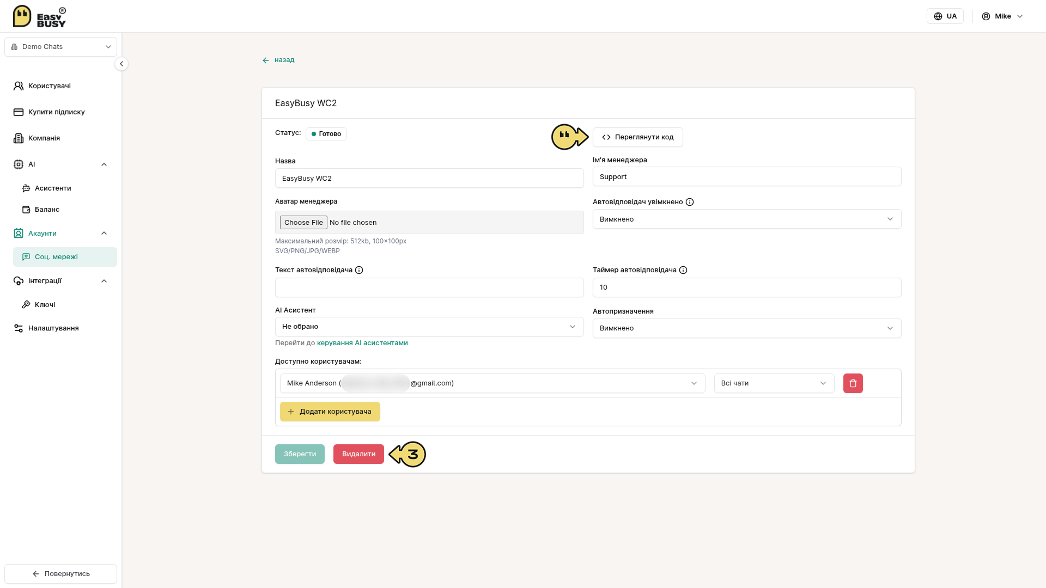The width and height of the screenshot is (1046, 588).
Task: Click the EasyBusy logo
Action: (39, 16)
